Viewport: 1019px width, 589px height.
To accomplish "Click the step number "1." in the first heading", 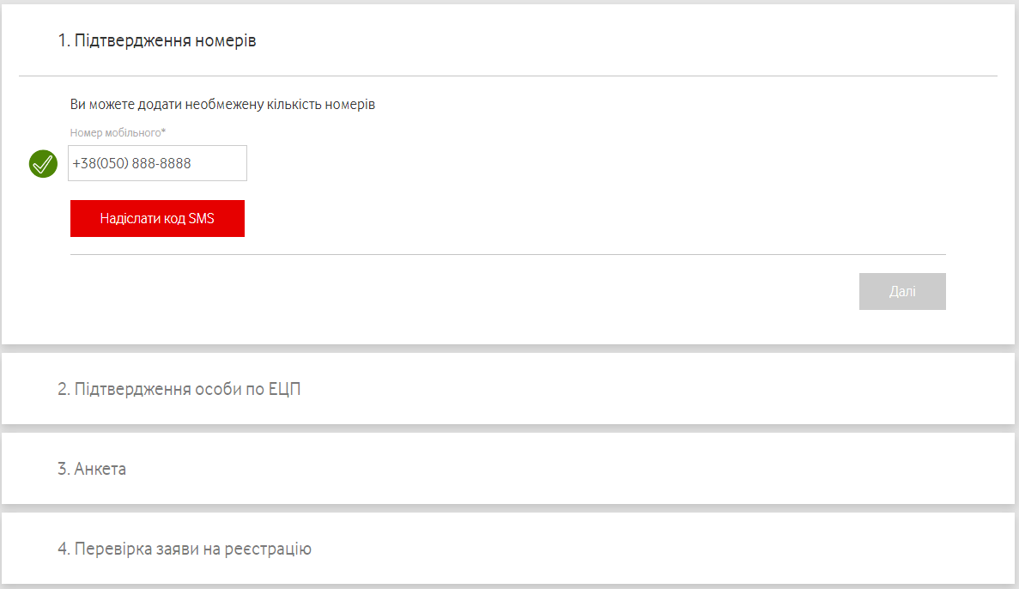I will pos(64,40).
